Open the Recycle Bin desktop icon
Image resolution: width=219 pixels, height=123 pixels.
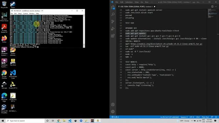pyautogui.click(x=4, y=4)
